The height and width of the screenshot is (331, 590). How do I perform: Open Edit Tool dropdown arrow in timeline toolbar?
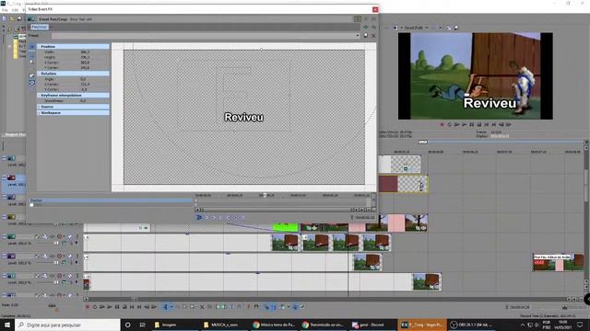pos(171,307)
